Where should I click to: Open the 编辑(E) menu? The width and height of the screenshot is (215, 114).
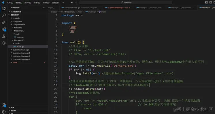19,3
